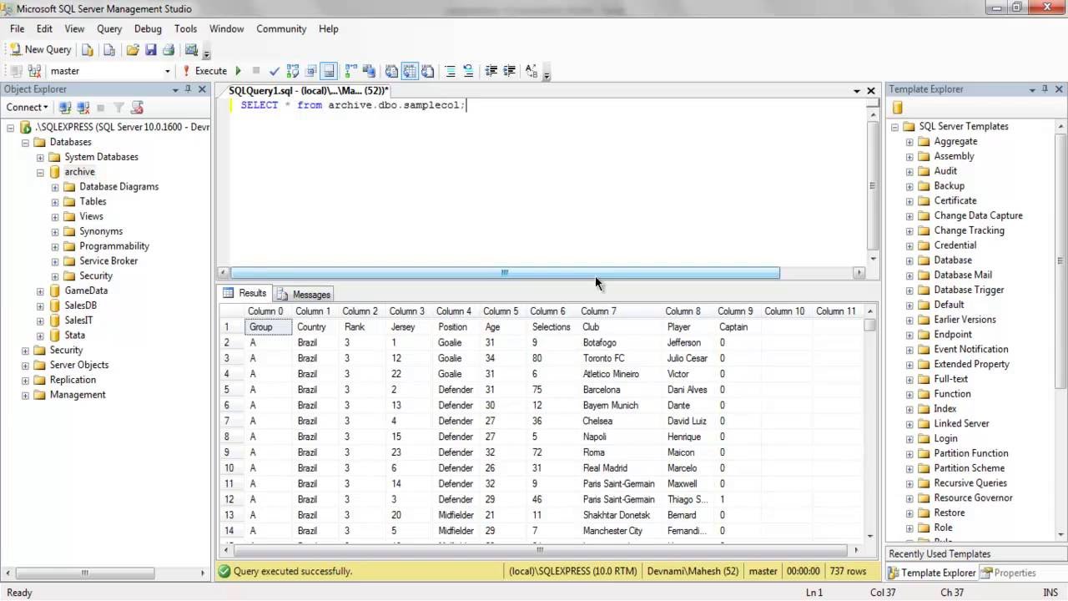Viewport: 1068px width, 601px height.
Task: Click the Execute query button
Action: 204,71
